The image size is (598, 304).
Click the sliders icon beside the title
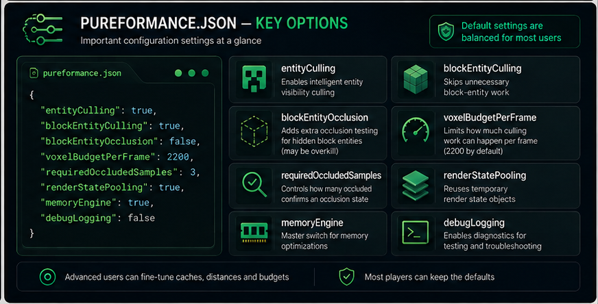coord(43,29)
